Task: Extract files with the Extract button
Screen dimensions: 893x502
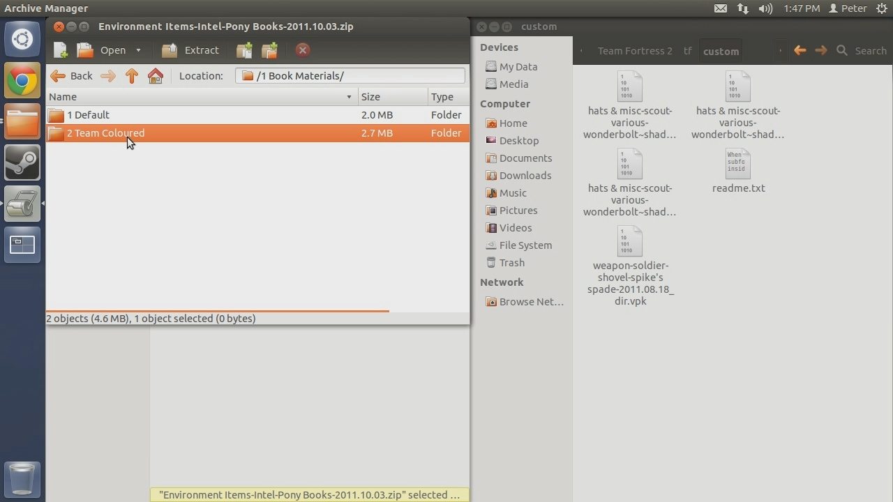Action: click(190, 50)
